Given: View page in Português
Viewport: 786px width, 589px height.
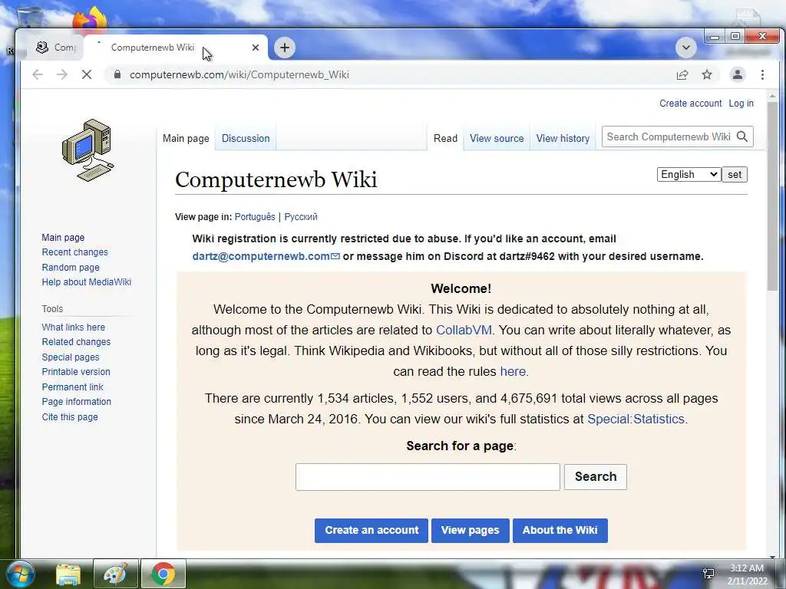Looking at the screenshot, I should pos(255,217).
